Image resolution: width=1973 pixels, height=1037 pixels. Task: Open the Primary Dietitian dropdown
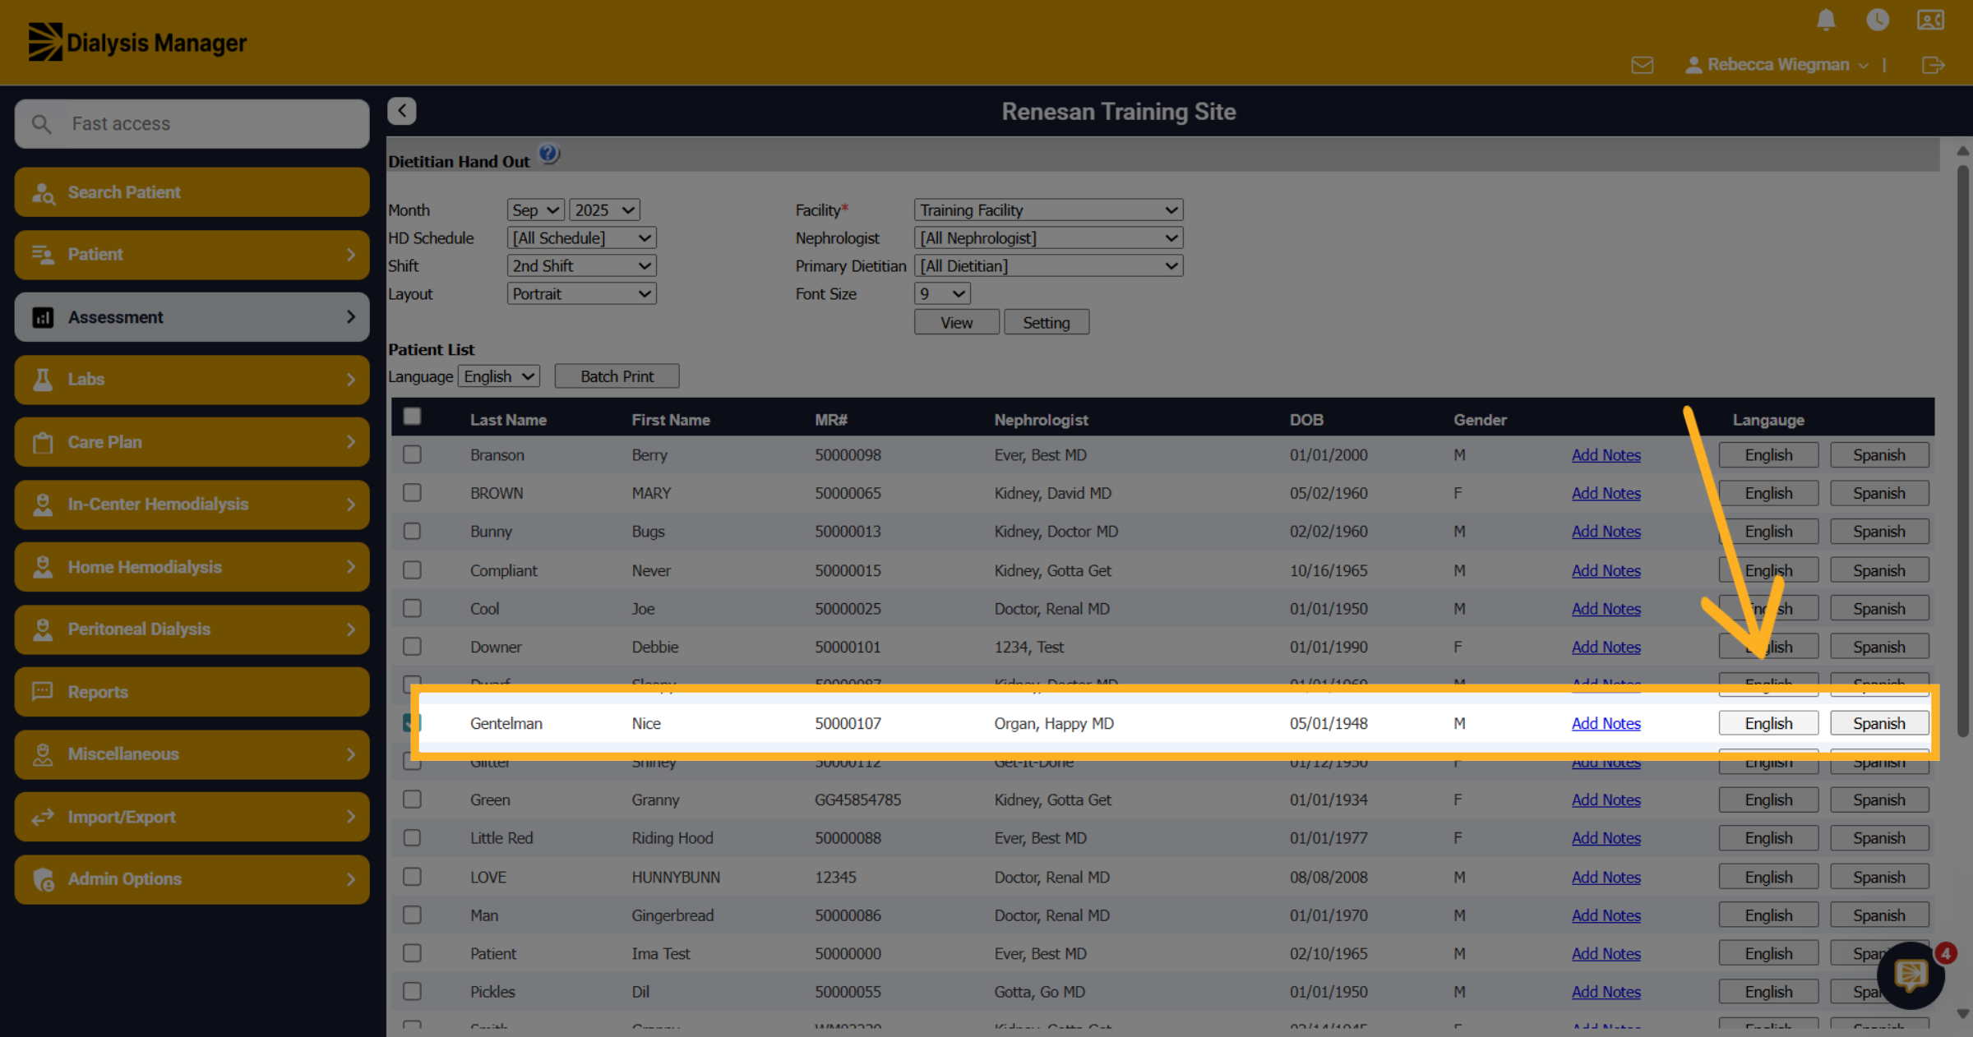(1048, 266)
